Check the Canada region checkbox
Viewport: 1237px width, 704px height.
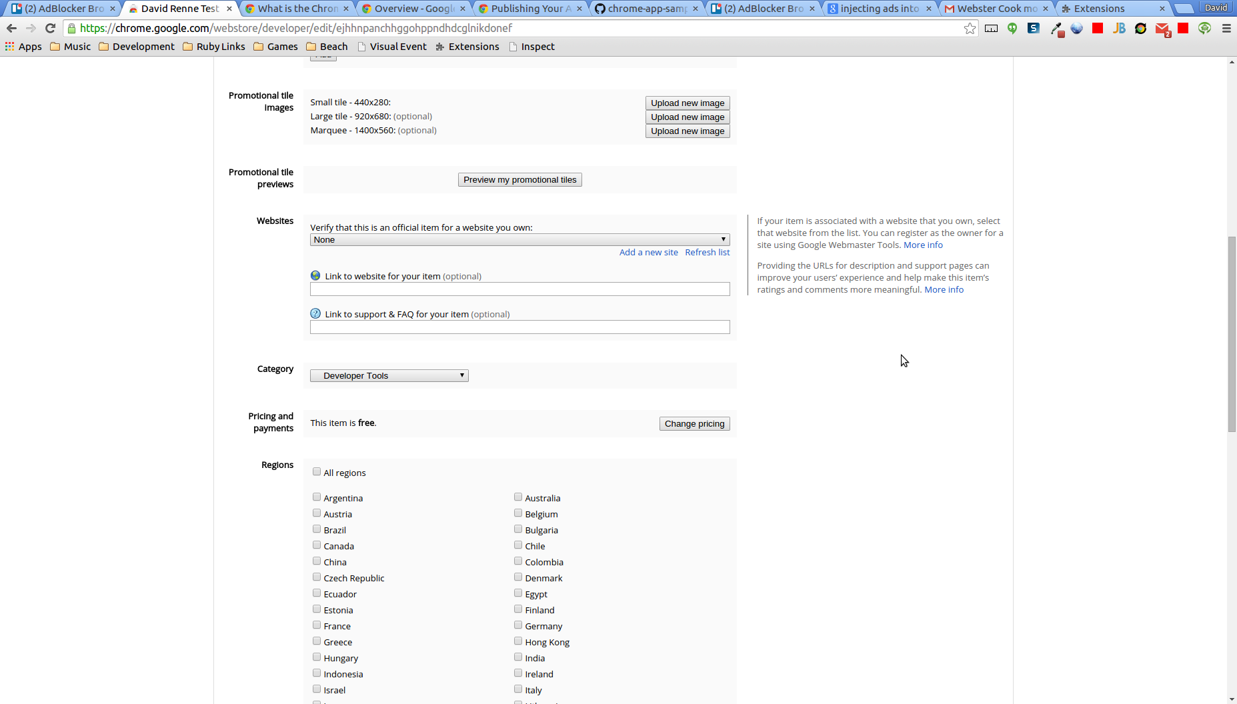[x=317, y=545]
